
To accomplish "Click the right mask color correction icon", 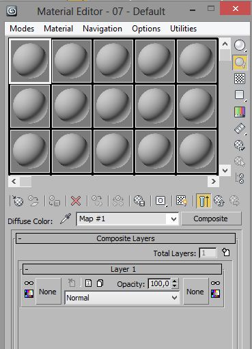I will coord(215,294).
